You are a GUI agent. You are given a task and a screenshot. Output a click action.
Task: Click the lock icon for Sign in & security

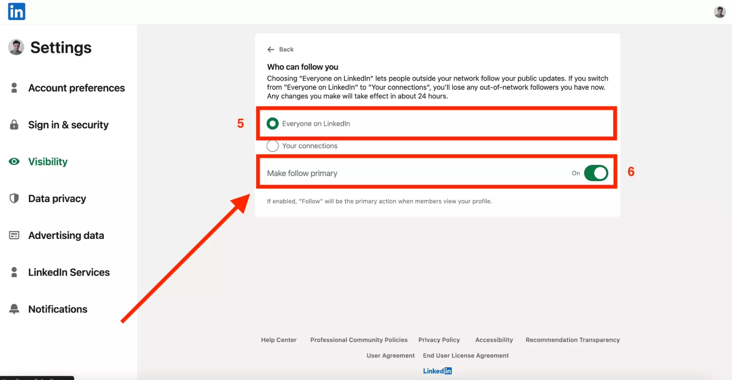pyautogui.click(x=14, y=125)
